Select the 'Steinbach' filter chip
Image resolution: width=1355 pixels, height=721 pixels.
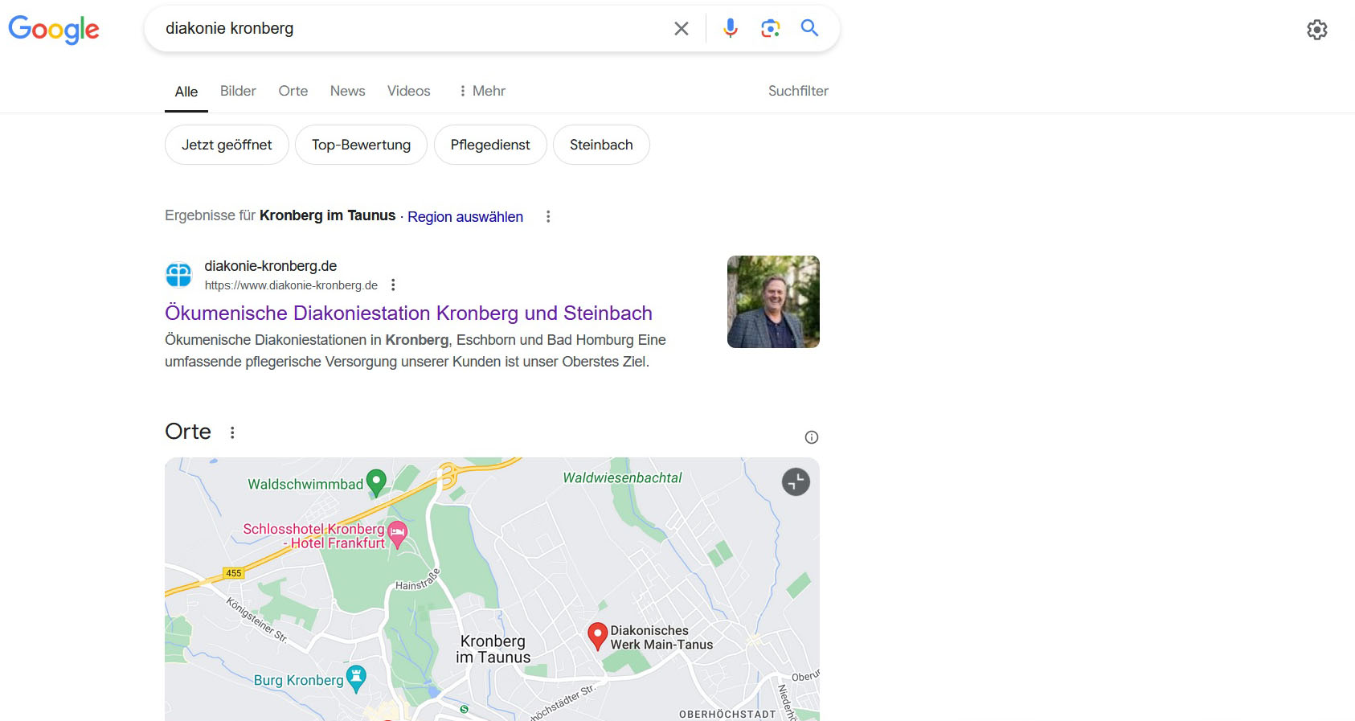coord(601,145)
